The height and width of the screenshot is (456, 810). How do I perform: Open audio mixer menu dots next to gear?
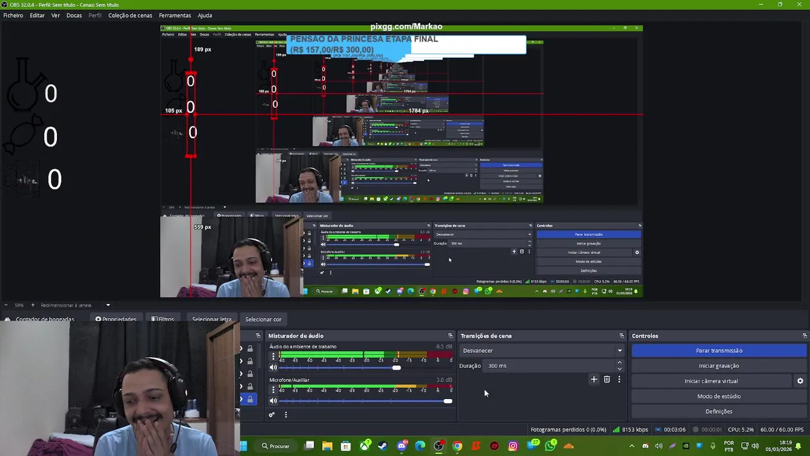coord(285,415)
